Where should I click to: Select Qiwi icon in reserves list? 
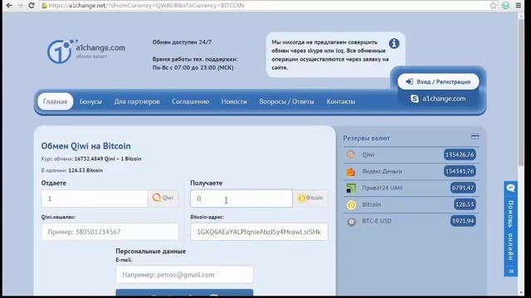(351, 155)
